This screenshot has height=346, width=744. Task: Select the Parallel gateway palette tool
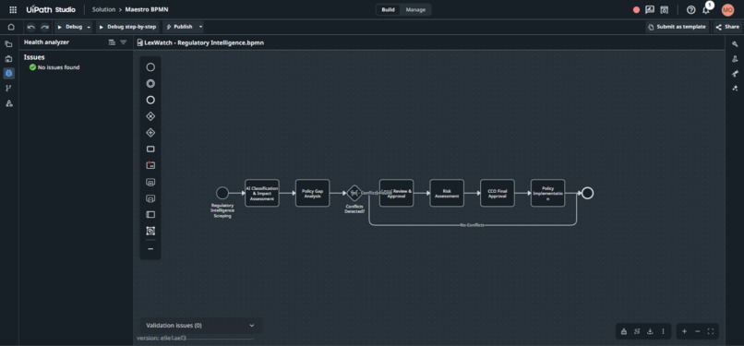150,133
